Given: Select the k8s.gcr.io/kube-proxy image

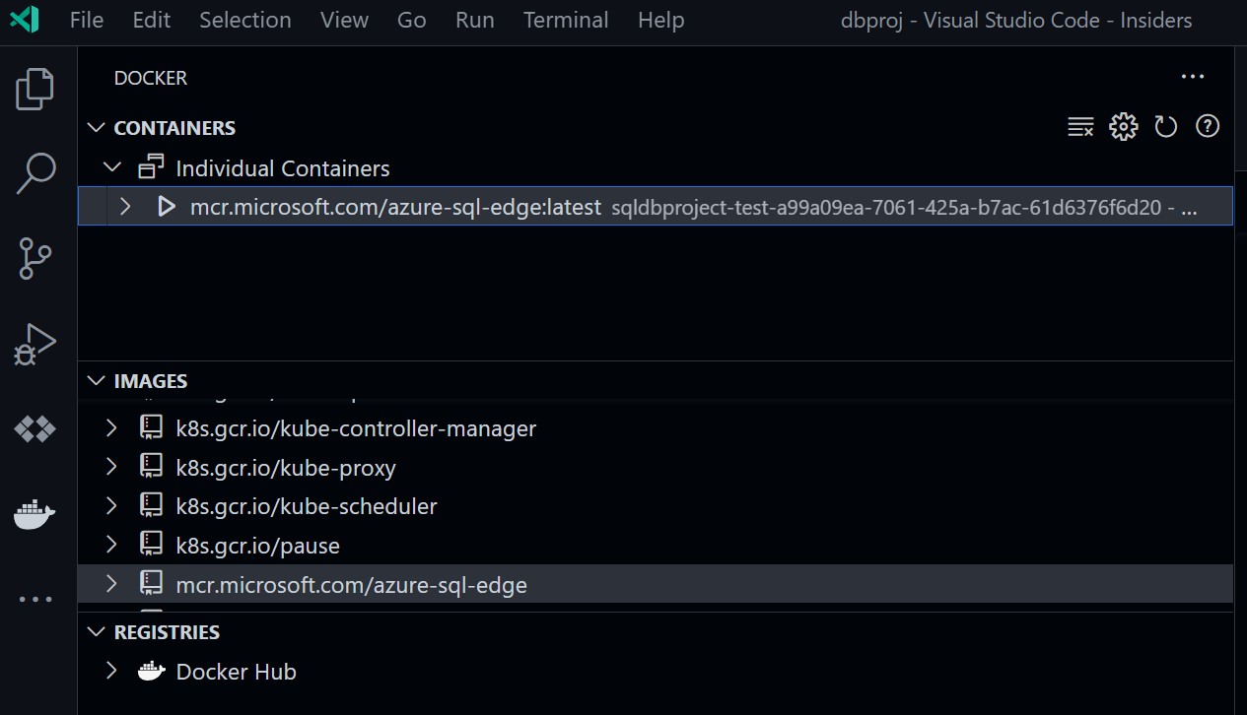Looking at the screenshot, I should (x=286, y=467).
